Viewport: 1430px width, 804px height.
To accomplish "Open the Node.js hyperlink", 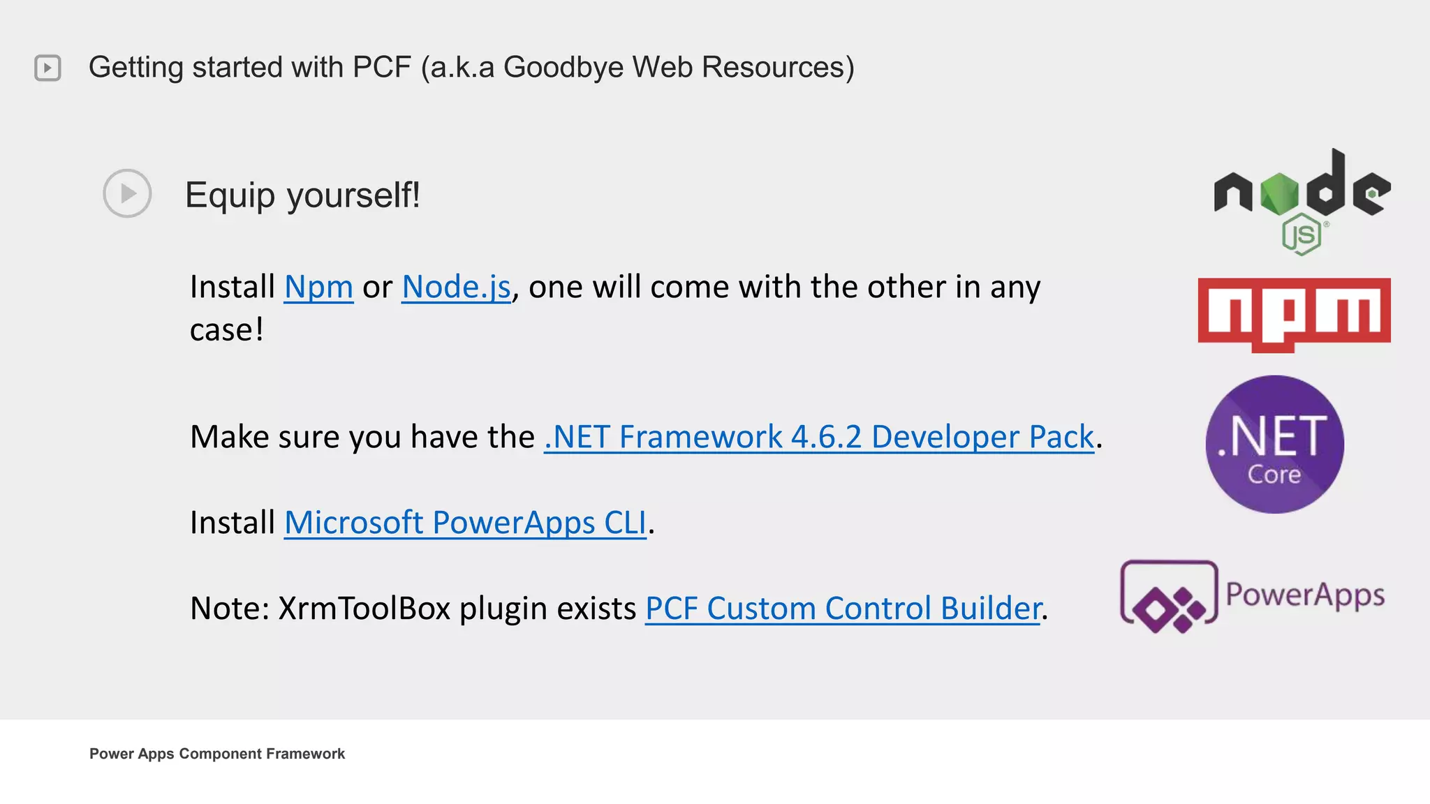I will point(457,287).
